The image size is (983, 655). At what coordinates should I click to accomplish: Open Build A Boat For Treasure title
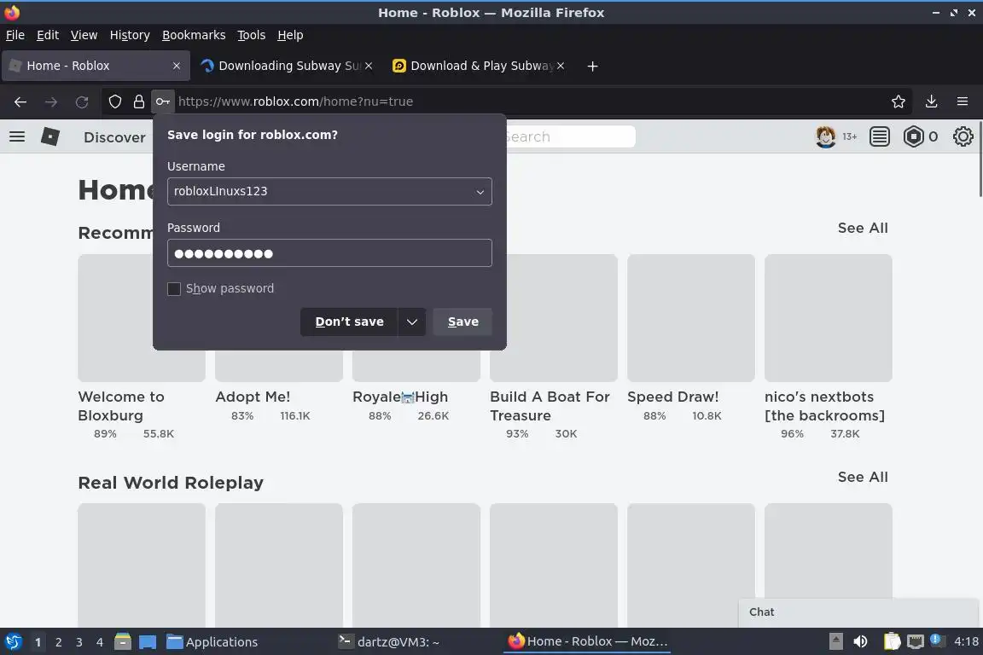click(x=550, y=406)
